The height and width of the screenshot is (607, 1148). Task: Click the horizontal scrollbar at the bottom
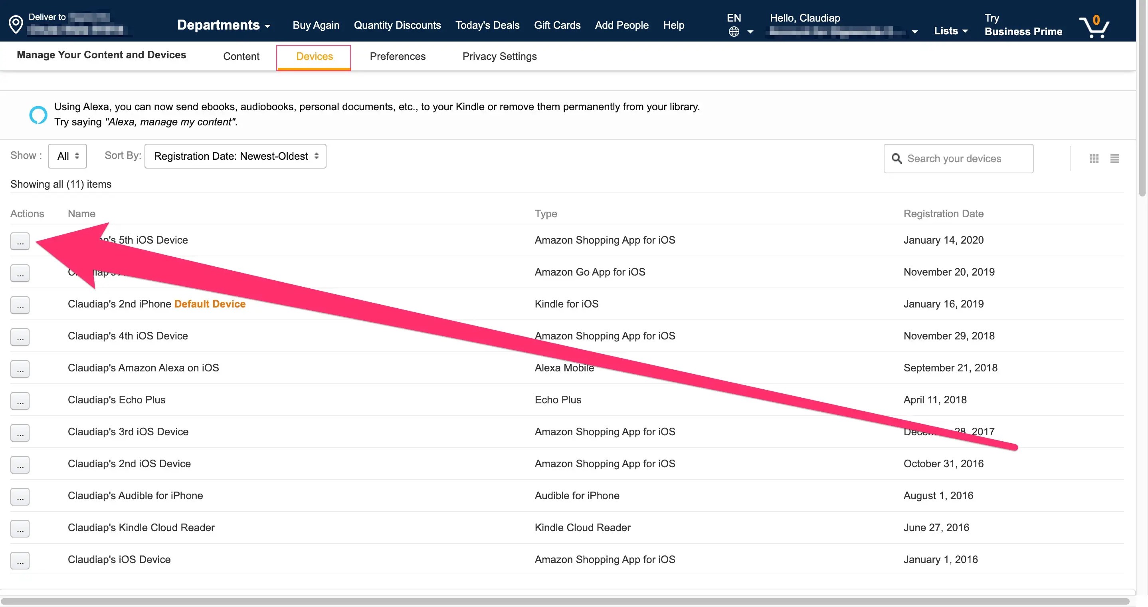click(x=565, y=601)
